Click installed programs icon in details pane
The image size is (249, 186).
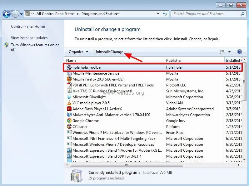click(77, 176)
